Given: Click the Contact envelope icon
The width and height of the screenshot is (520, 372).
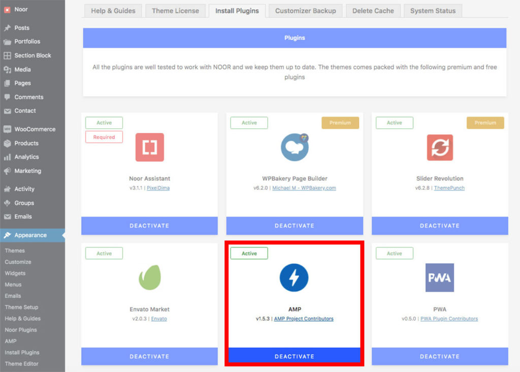Looking at the screenshot, I should [7, 111].
